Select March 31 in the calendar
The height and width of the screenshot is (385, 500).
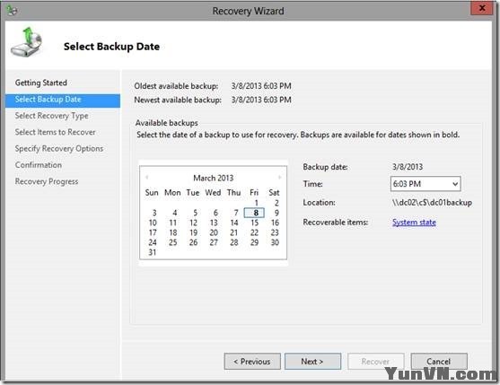tap(153, 252)
